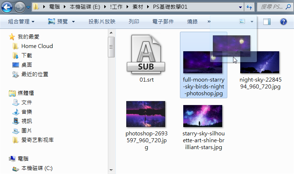The width and height of the screenshot is (294, 174).
Task: Open the Help question mark icon
Action: [283, 22]
